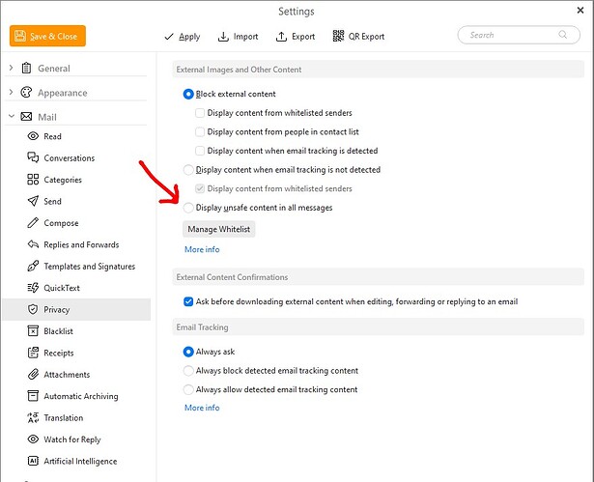
Task: Enable display content from people in contact list
Action: tap(200, 131)
